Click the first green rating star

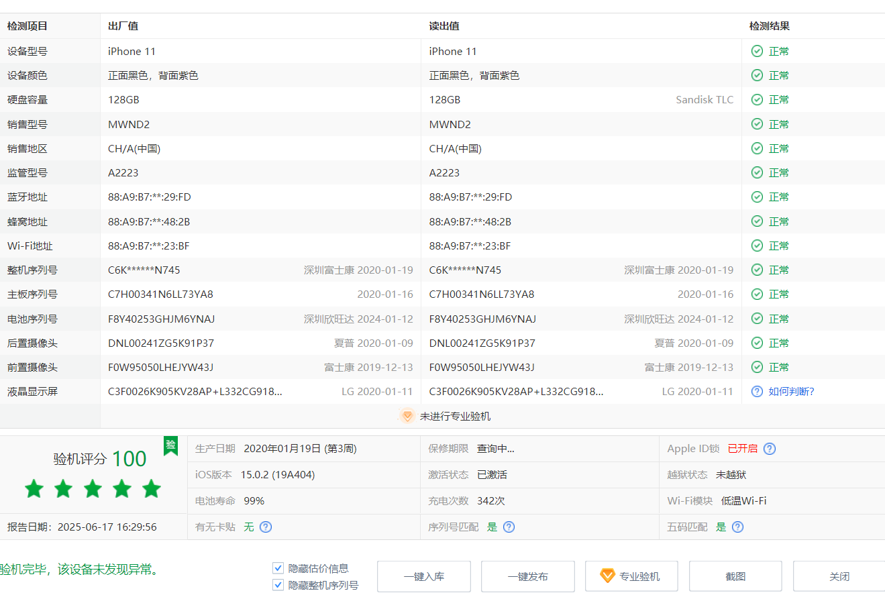[x=34, y=488]
